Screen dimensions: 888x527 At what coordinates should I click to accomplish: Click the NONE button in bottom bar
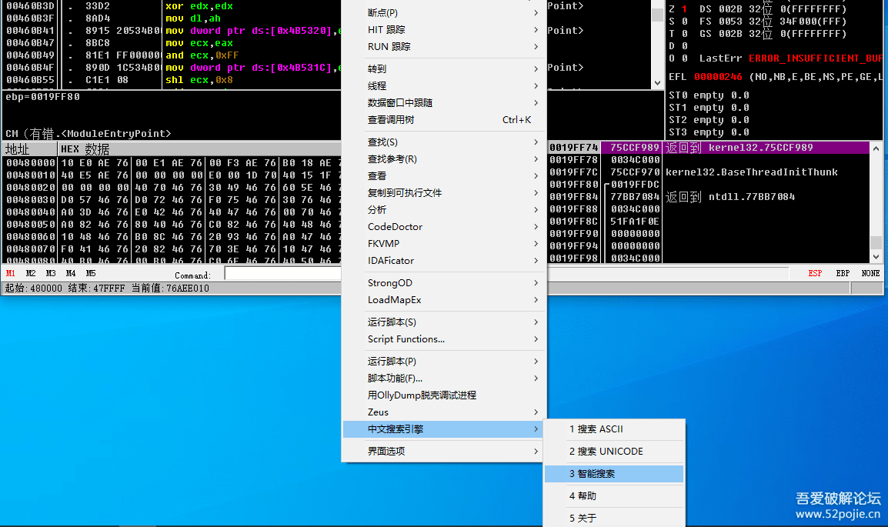[x=870, y=274]
